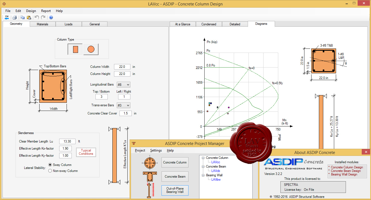Click the Effective Length Kx-factor field
371x200 pixels.
(65, 149)
